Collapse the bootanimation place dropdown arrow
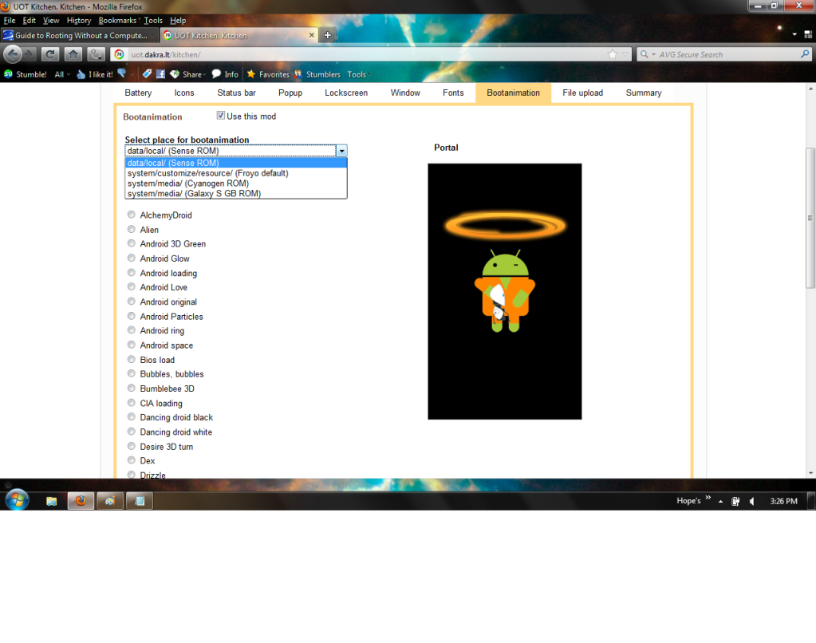The height and width of the screenshot is (643, 816). (341, 150)
